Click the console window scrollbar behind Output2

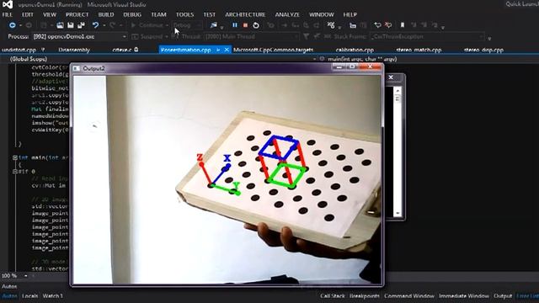pyautogui.click(x=398, y=151)
